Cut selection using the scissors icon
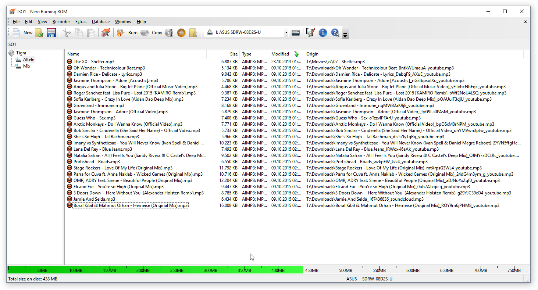 click(x=66, y=33)
